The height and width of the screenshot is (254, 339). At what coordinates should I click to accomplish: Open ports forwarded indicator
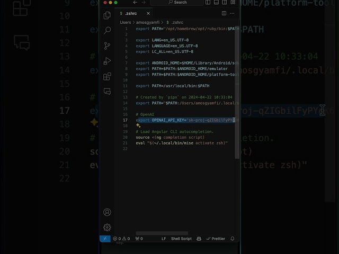pyautogui.click(x=139, y=239)
